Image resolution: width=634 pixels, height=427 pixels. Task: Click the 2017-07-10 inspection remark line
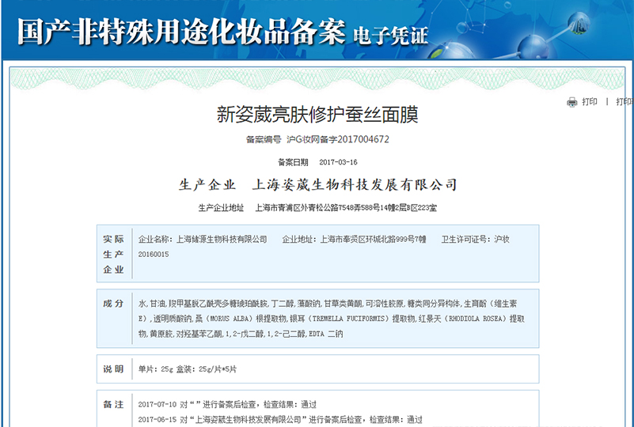coord(237,404)
